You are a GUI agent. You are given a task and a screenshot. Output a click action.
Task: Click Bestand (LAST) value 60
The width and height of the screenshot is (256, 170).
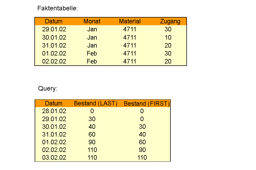click(92, 134)
